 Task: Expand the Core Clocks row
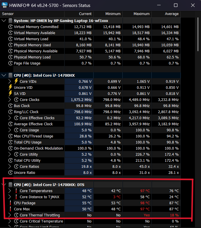click(10, 100)
